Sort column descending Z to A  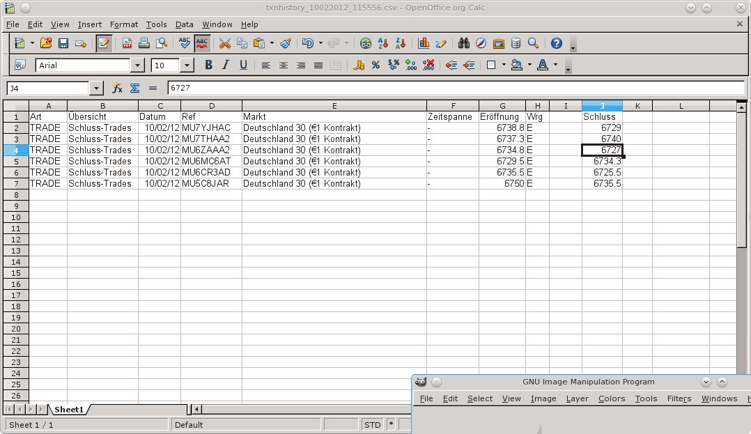coord(401,43)
